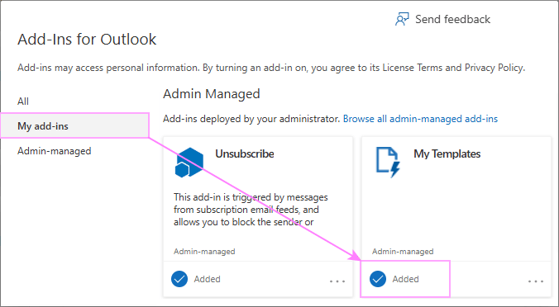Image resolution: width=559 pixels, height=307 pixels.
Task: Open the My Templates add-in title
Action: click(x=447, y=153)
